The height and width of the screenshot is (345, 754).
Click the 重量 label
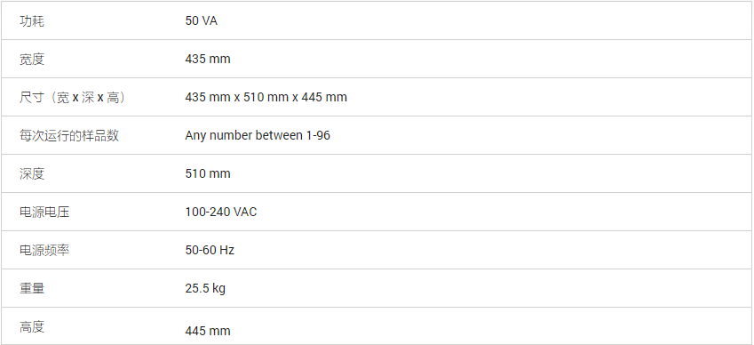(x=32, y=289)
